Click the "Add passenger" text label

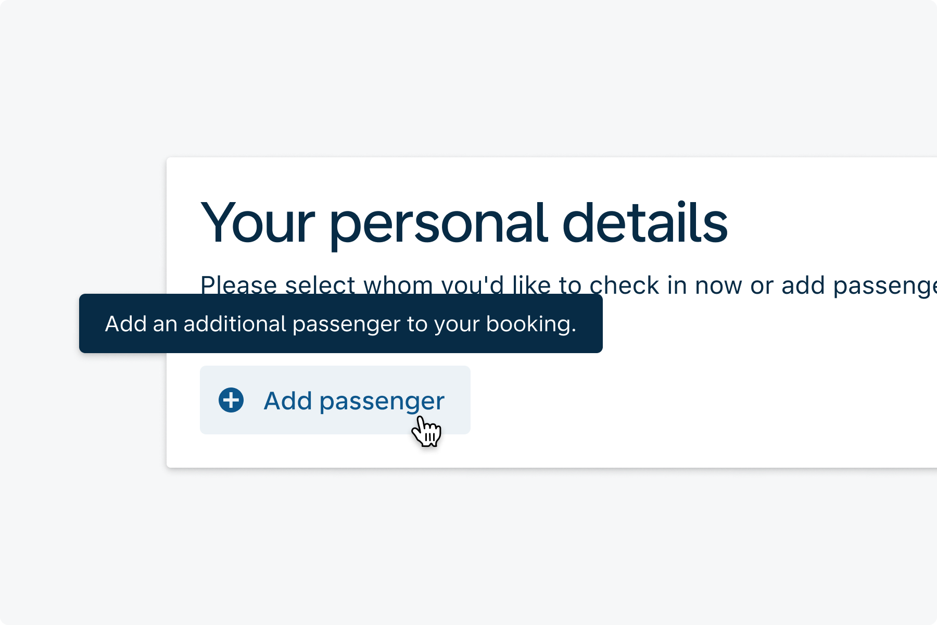pos(354,401)
